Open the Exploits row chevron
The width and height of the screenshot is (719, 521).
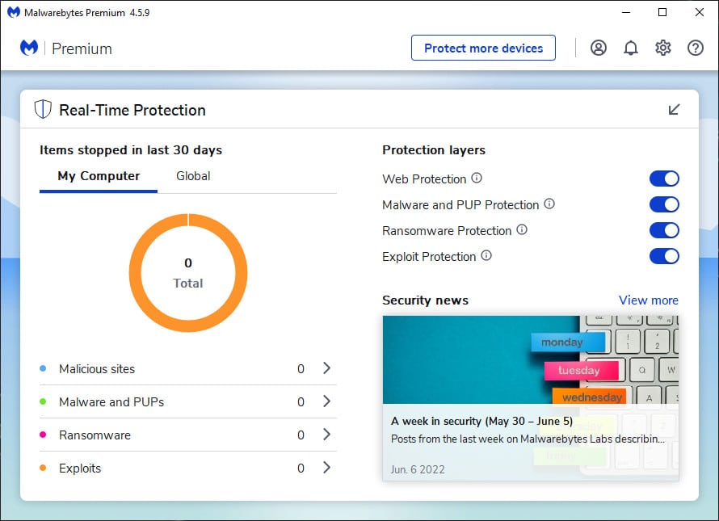pos(326,468)
